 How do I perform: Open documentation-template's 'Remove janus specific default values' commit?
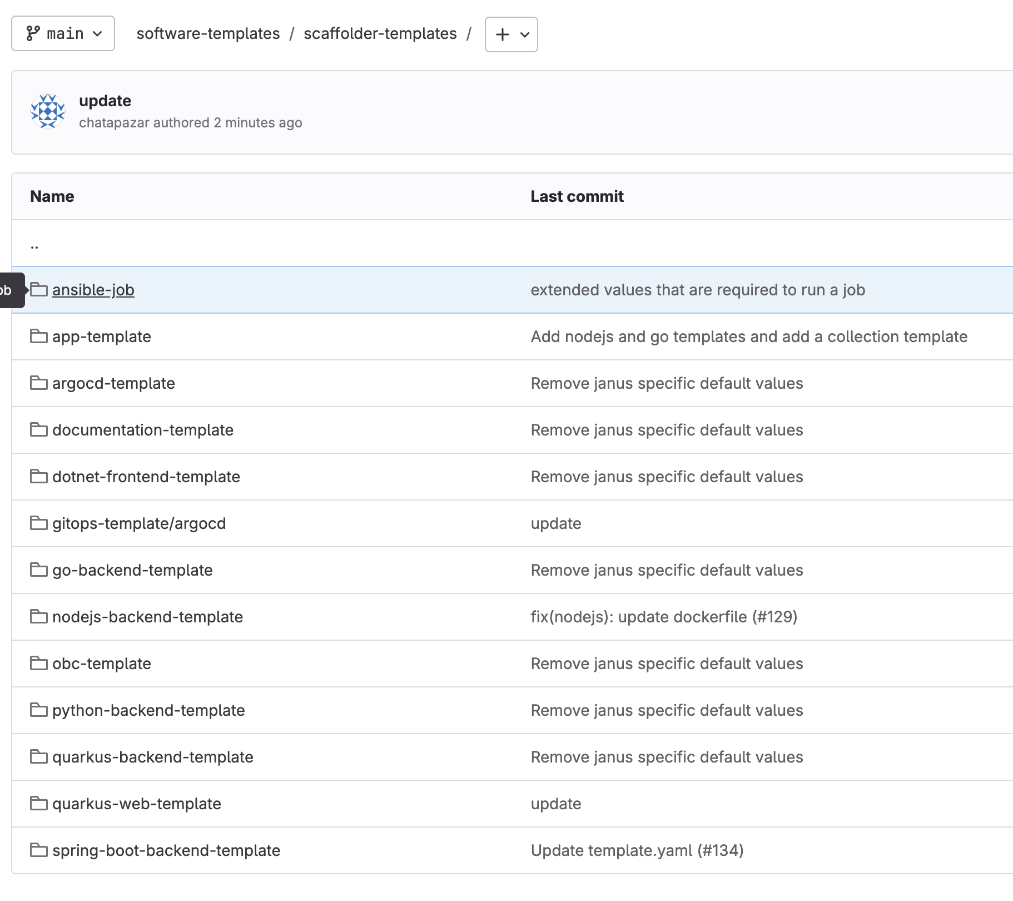point(667,430)
